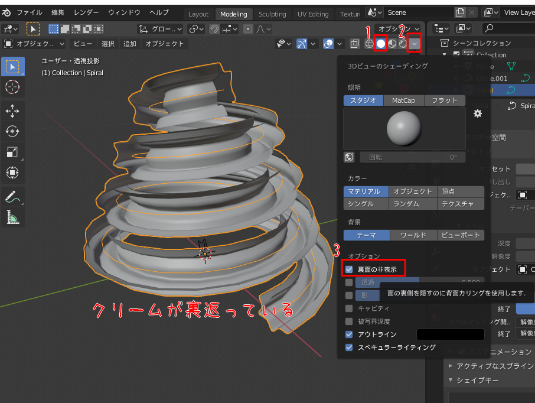Set background to ワールド

[x=413, y=235]
